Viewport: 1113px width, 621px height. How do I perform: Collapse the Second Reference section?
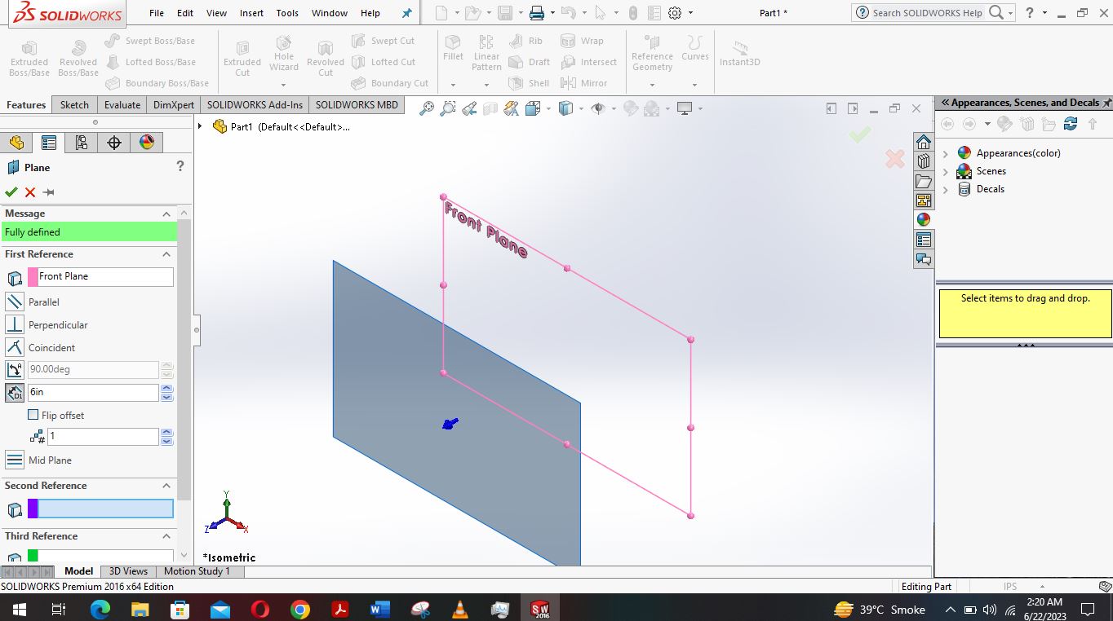[x=166, y=486]
